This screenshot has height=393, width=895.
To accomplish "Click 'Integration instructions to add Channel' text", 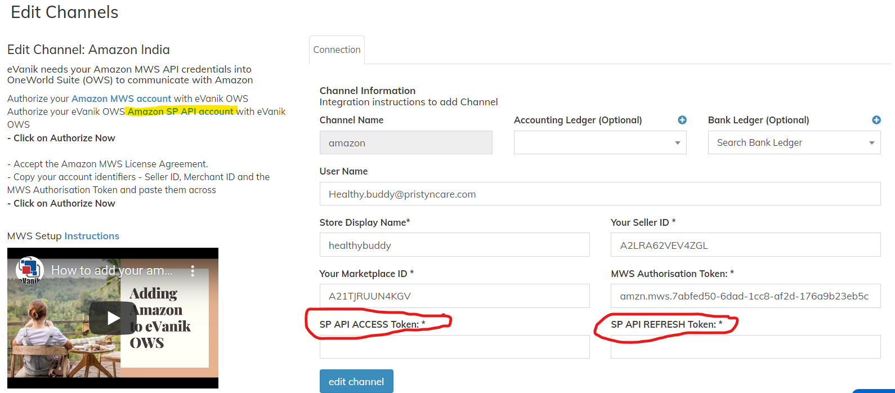I will click(409, 102).
